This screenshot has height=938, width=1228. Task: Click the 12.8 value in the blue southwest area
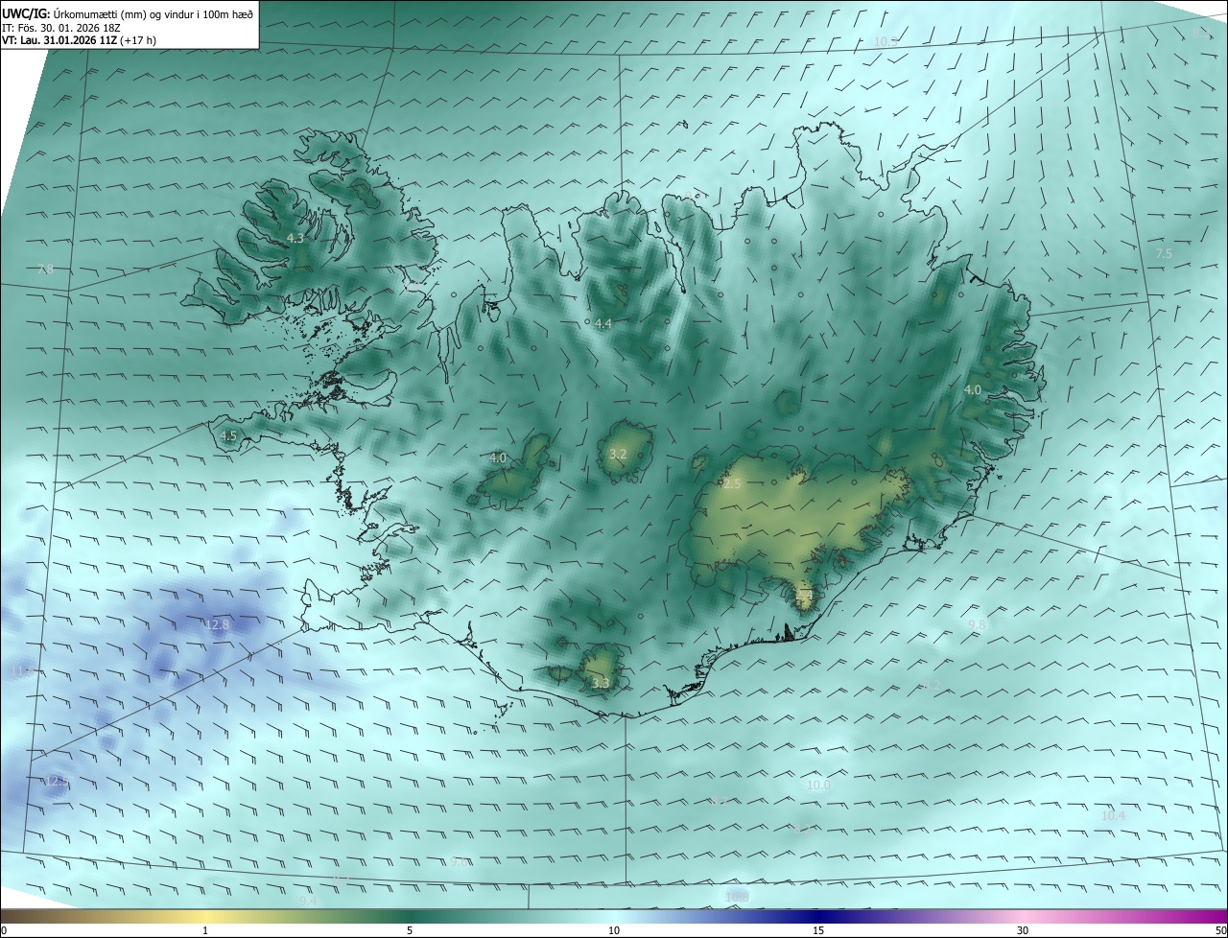tap(218, 624)
